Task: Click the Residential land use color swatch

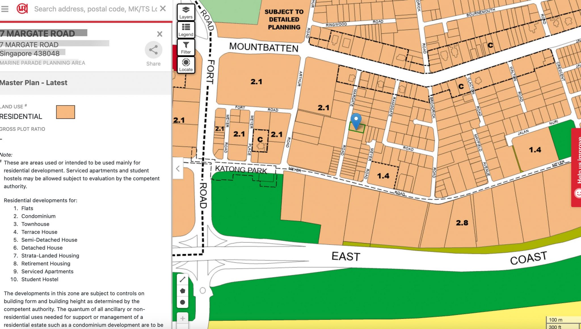Action: tap(66, 112)
